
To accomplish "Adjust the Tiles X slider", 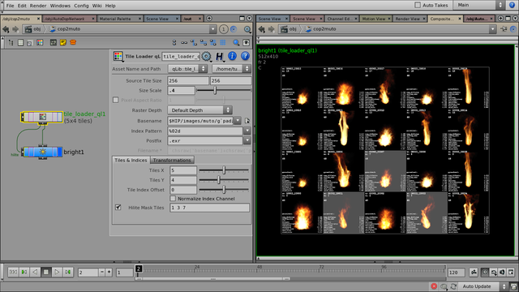I will [224, 170].
